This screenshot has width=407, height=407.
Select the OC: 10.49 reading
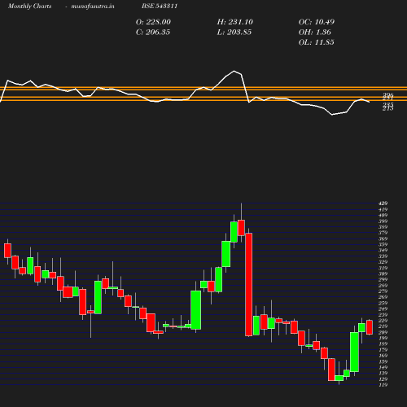[317, 22]
